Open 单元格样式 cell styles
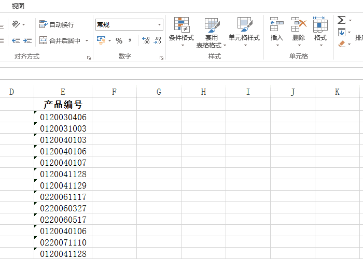363x259 pixels. point(244,32)
